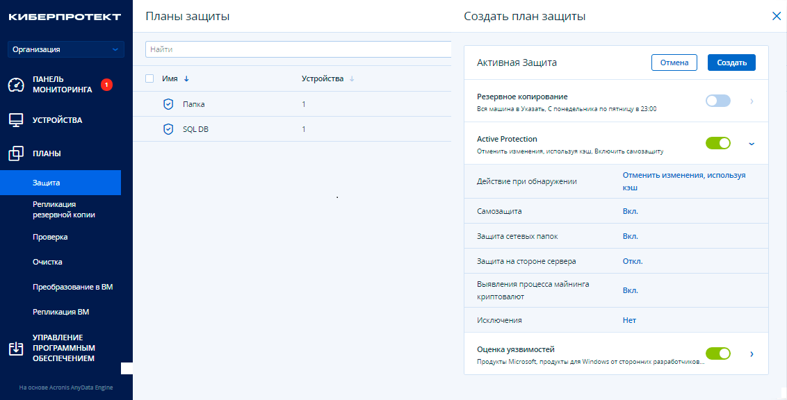
Task: Open the Панель мониторинга dashboard icon
Action: (15, 84)
